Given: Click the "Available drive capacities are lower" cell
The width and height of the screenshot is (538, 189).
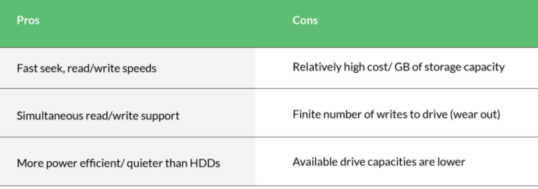Looking at the screenshot, I should pos(379,162).
